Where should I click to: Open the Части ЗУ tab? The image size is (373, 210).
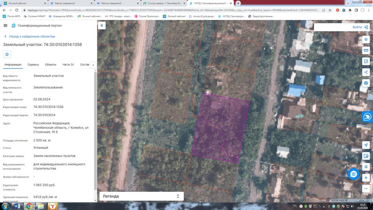click(68, 65)
